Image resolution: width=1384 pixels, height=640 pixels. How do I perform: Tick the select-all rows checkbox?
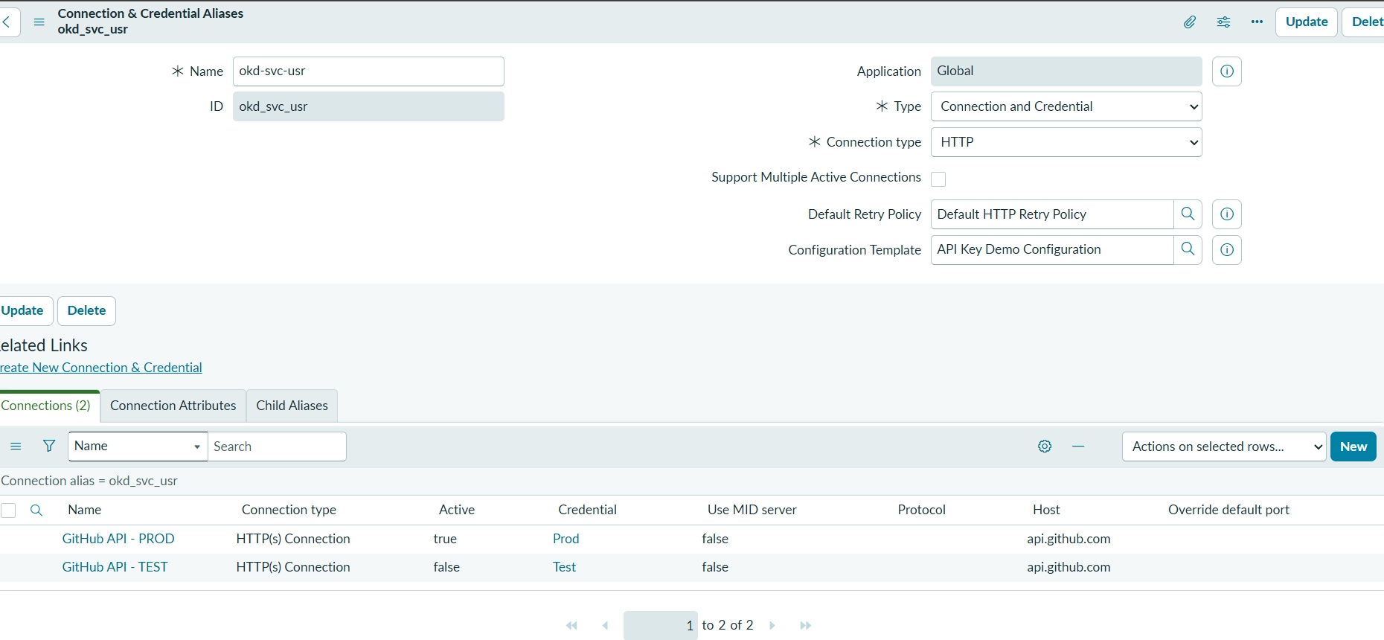pyautogui.click(x=9, y=511)
